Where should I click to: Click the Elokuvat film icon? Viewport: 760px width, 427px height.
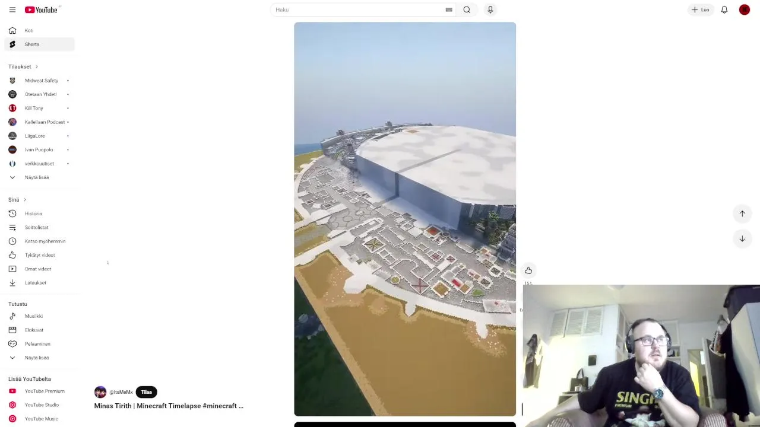tap(12, 330)
